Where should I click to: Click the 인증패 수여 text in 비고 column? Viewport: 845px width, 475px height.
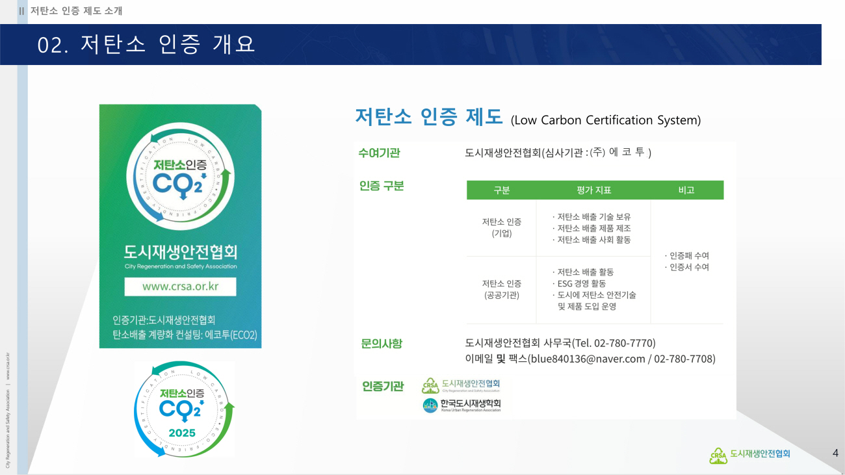(x=688, y=255)
